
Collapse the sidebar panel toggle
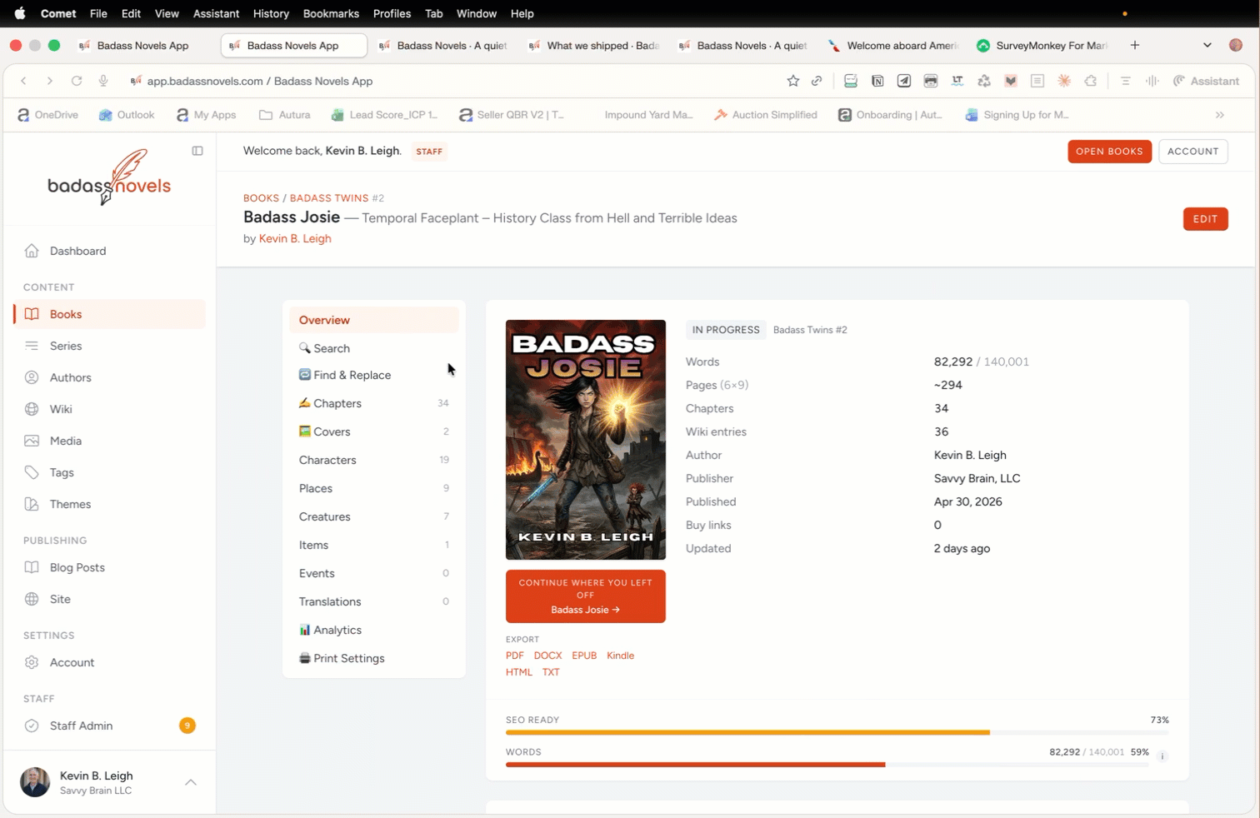point(197,151)
